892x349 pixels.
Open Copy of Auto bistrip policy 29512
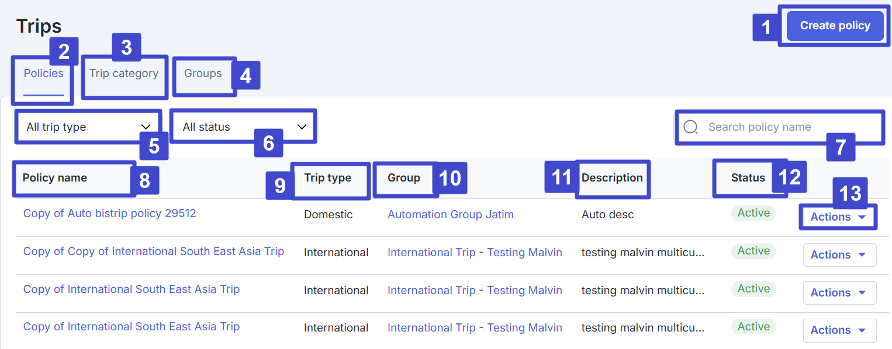109,214
